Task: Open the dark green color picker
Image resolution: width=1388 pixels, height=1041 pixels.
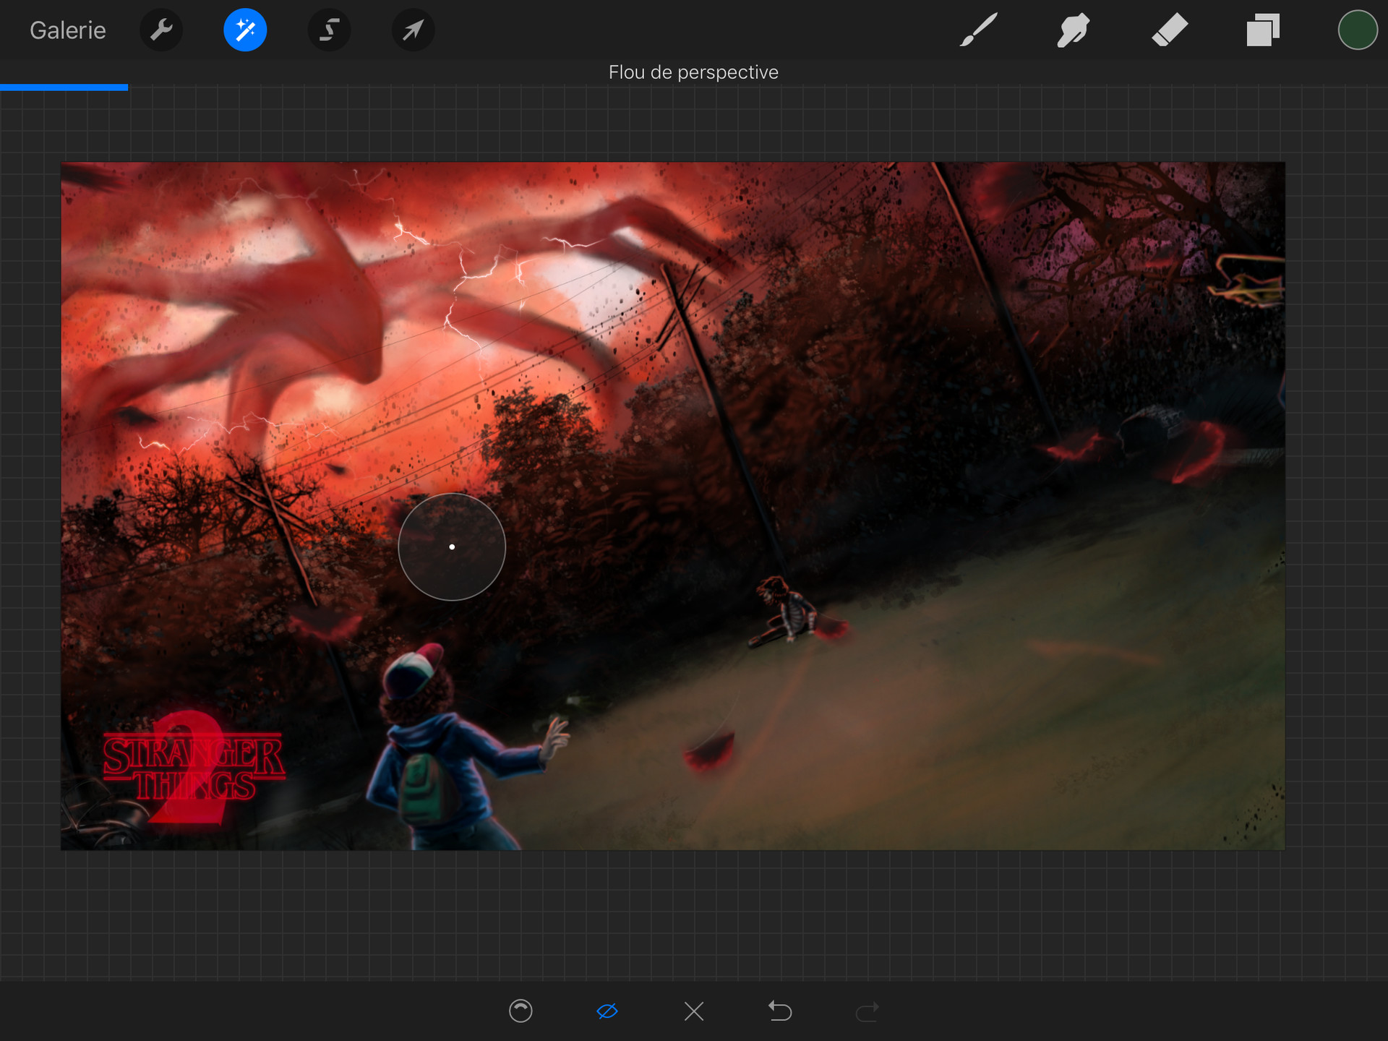Action: click(x=1358, y=30)
